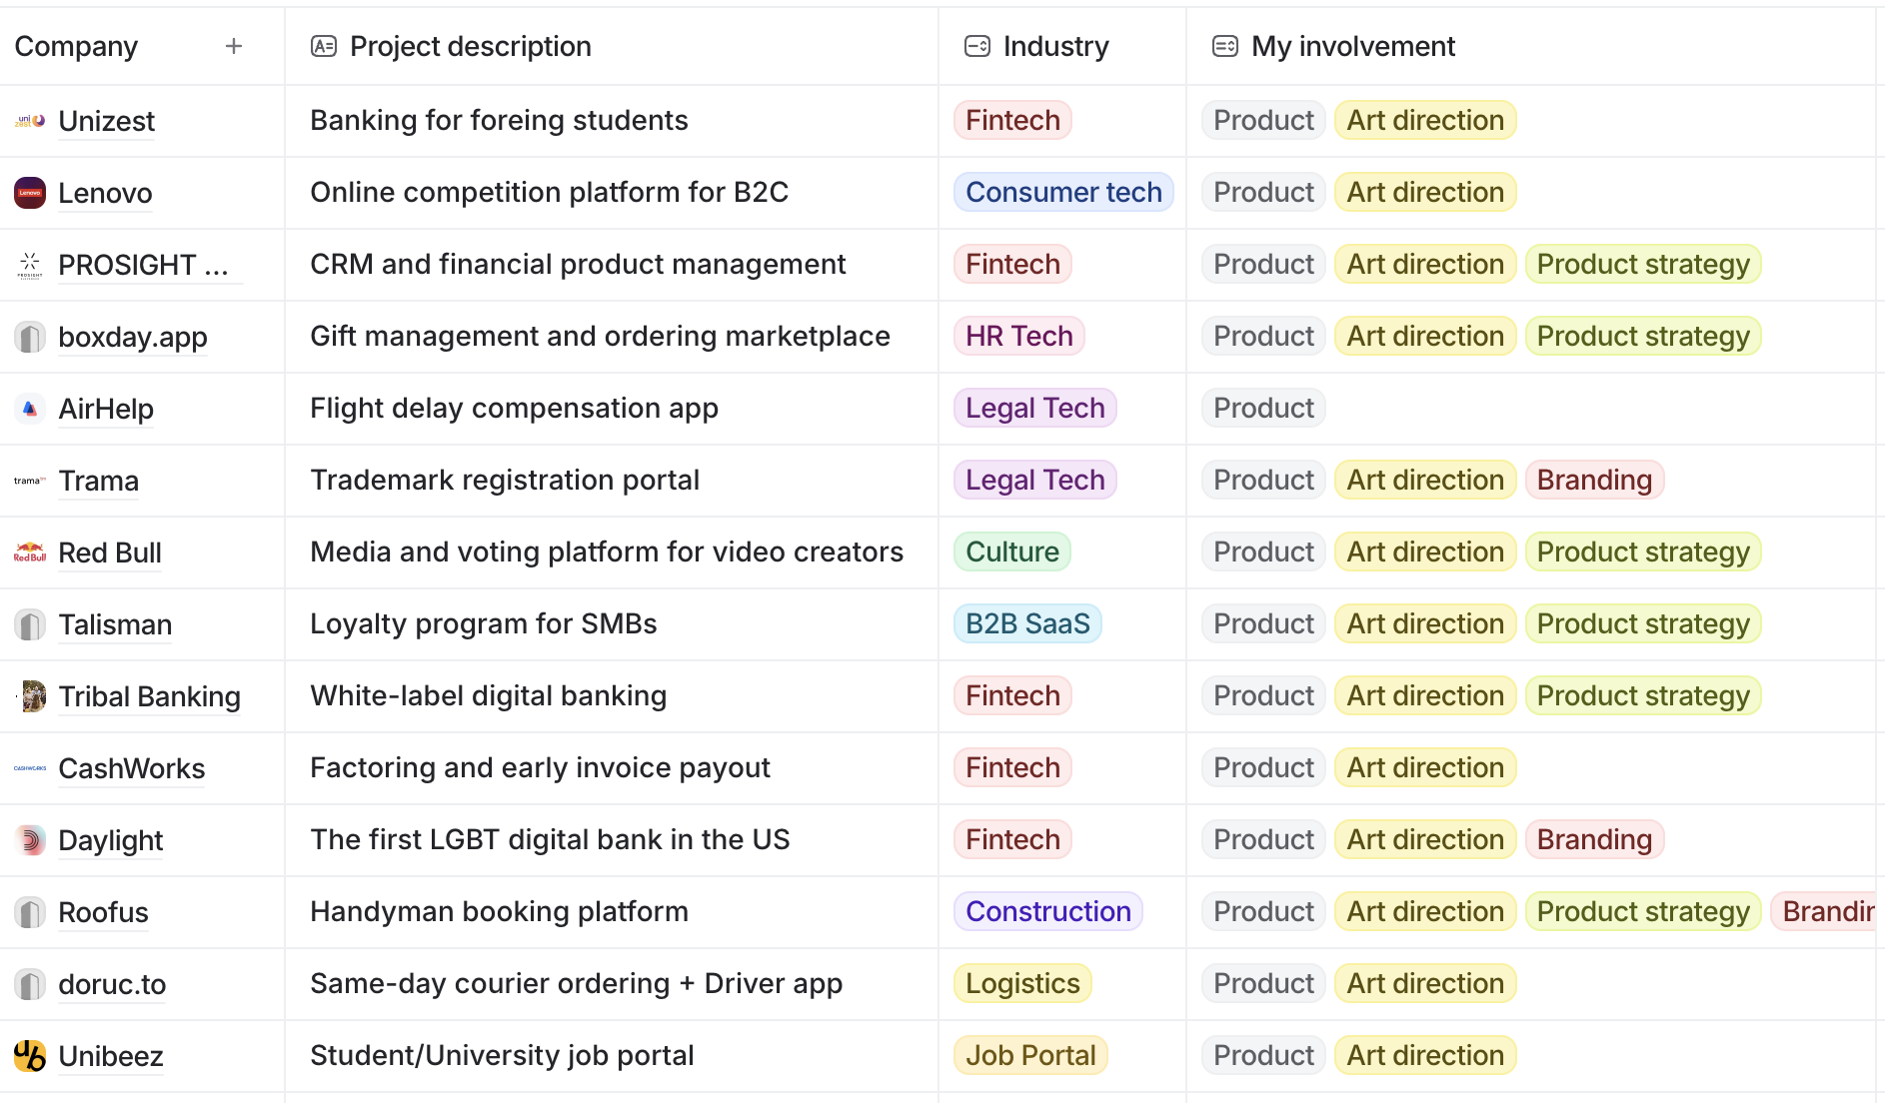This screenshot has width=1885, height=1103.
Task: Click the Tribal Banking logo icon
Action: (x=33, y=696)
